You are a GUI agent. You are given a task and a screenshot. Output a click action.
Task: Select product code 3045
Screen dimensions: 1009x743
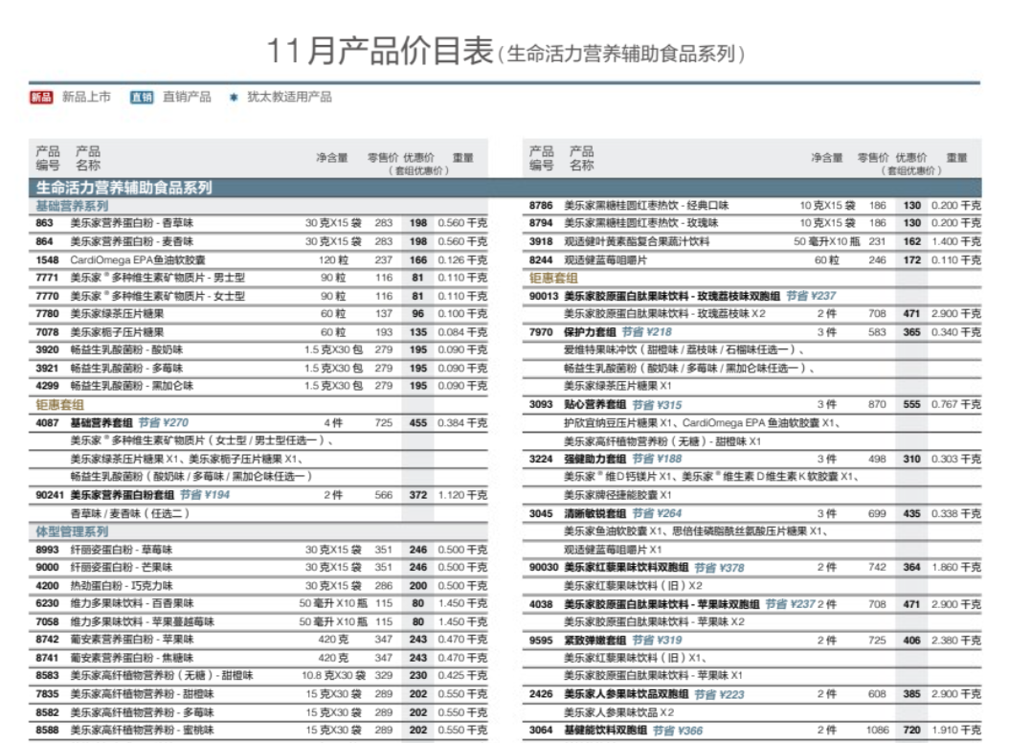click(541, 514)
